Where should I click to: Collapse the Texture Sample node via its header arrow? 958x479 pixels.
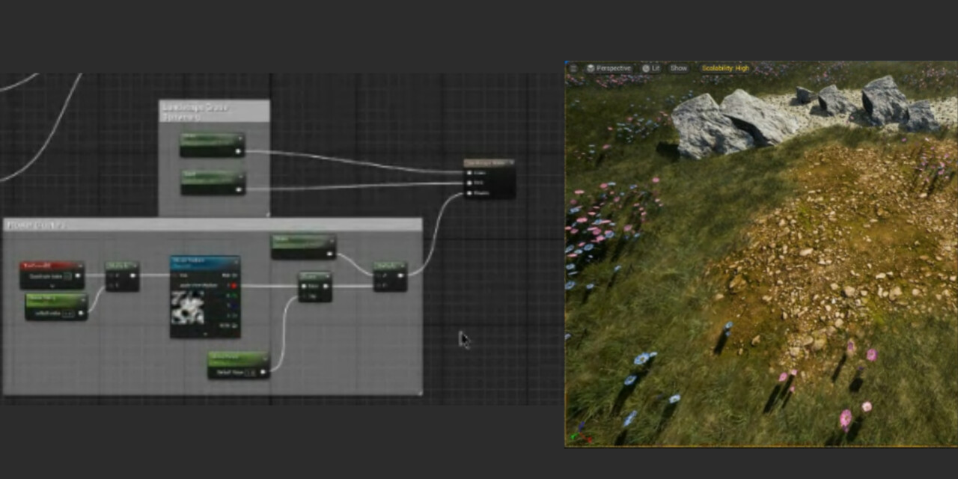[236, 261]
